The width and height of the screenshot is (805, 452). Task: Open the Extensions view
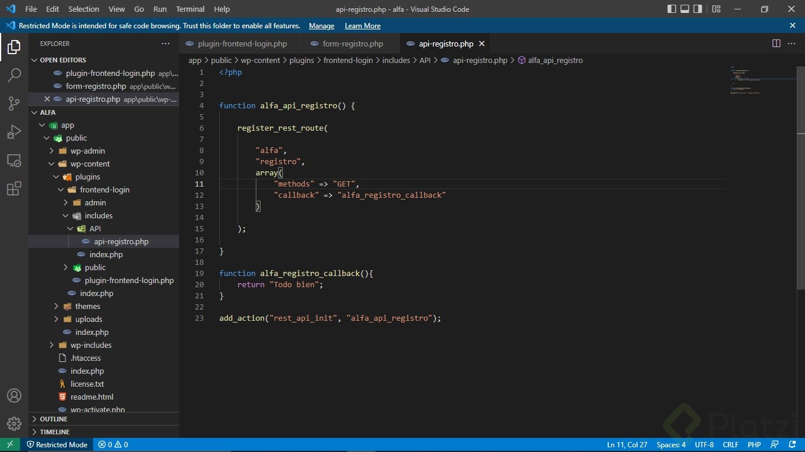(x=14, y=189)
